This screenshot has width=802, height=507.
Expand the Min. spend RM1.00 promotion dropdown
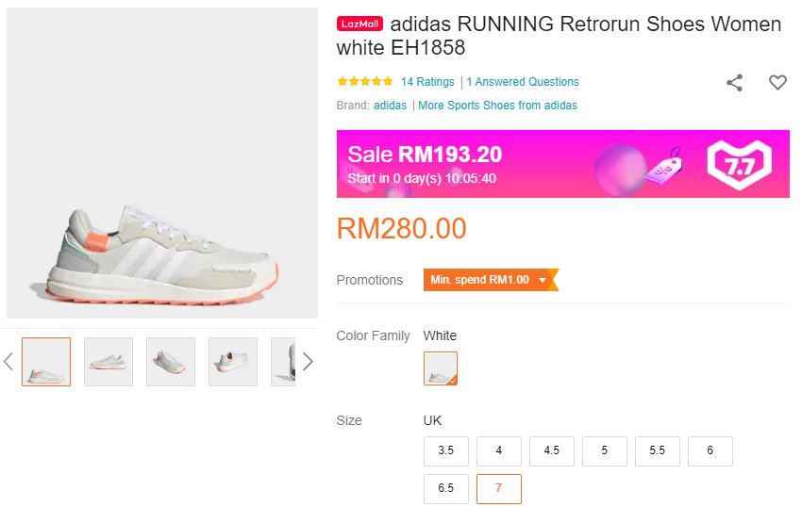click(x=489, y=280)
